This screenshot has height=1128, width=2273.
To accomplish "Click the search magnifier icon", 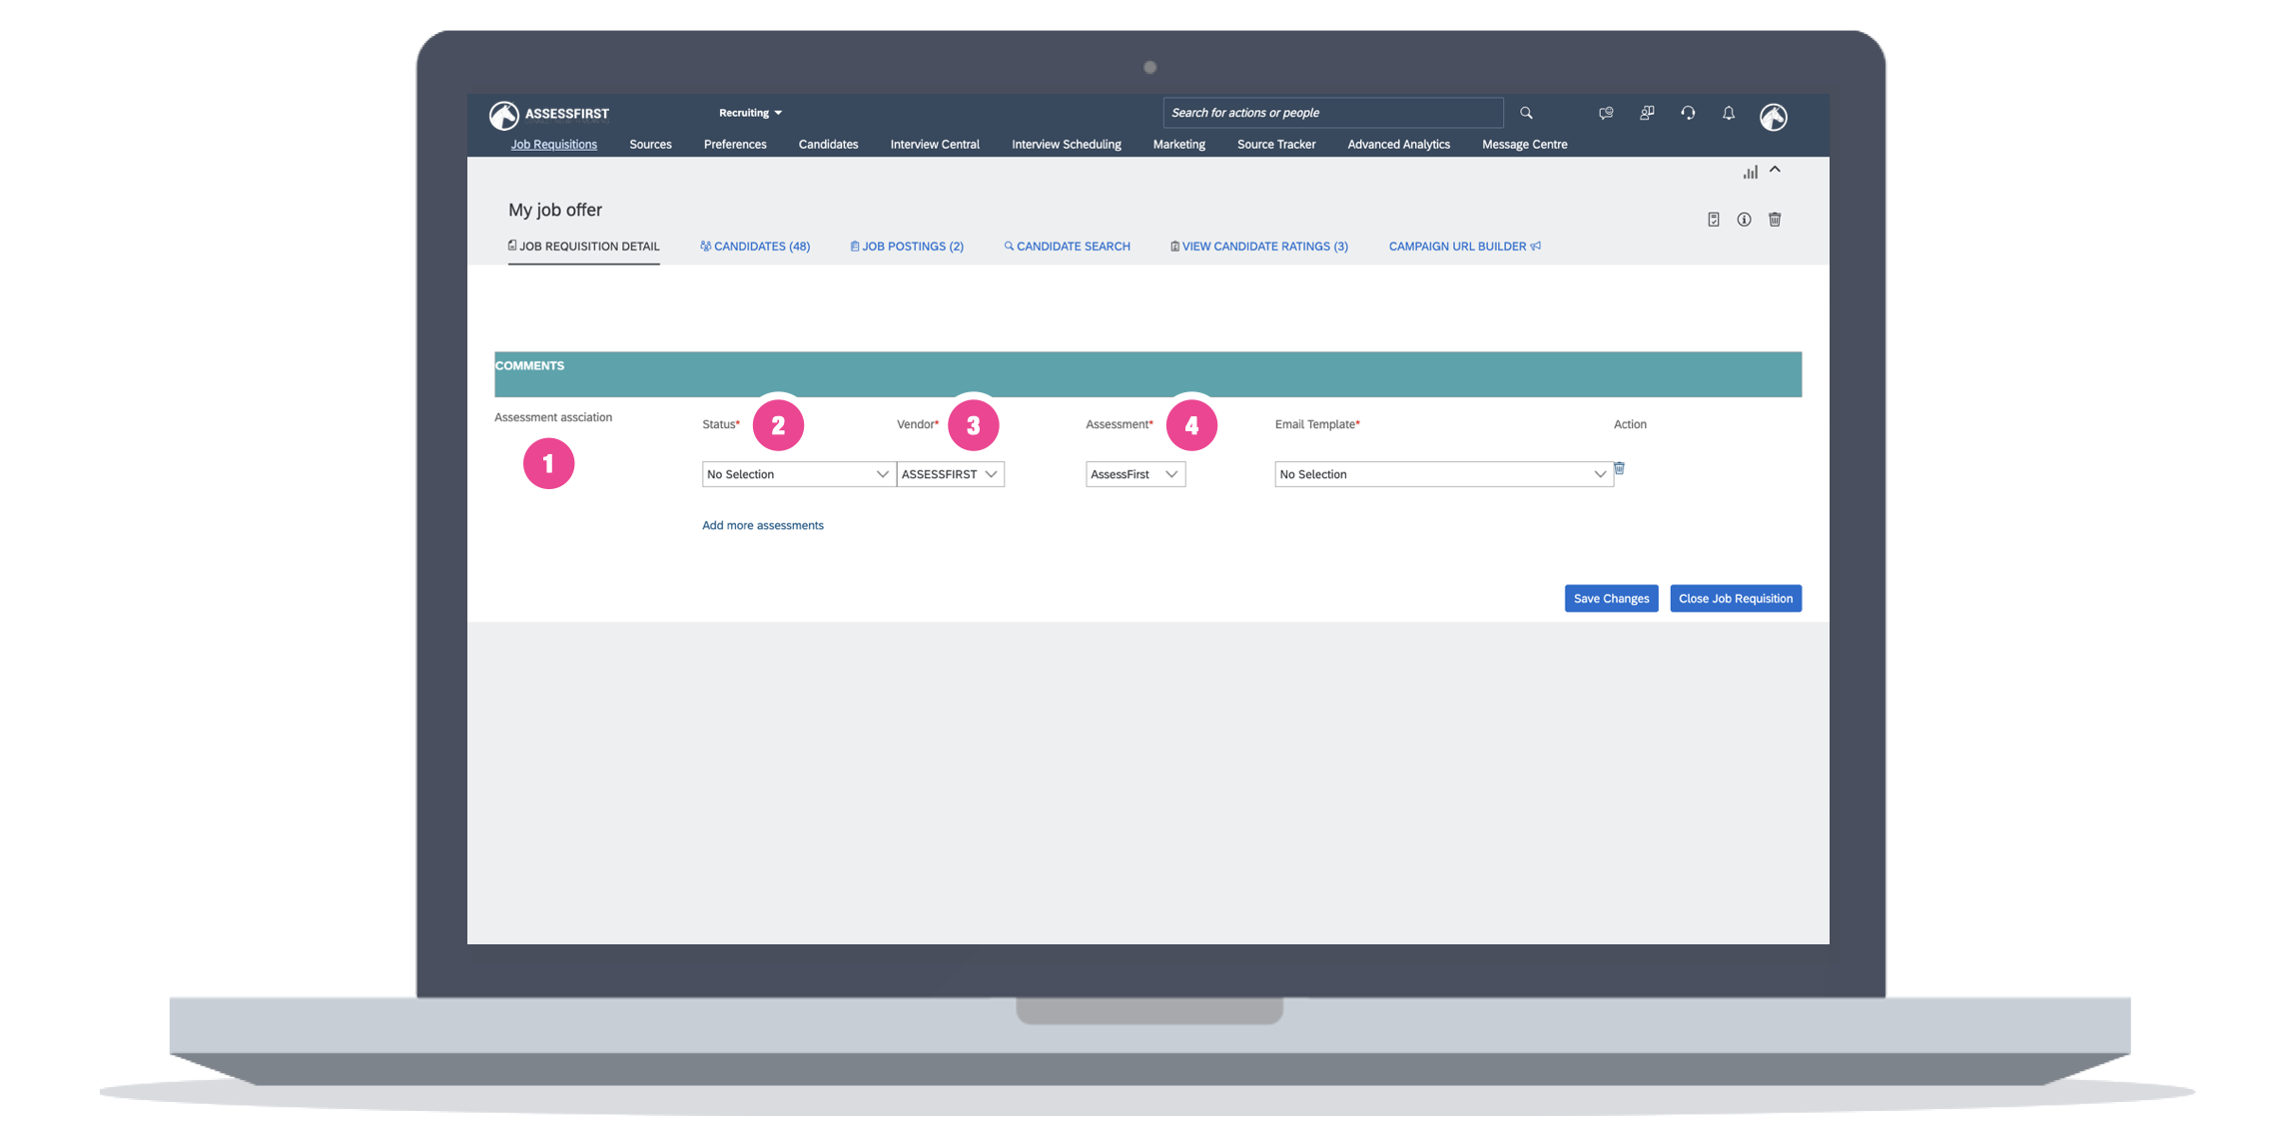I will point(1526,113).
